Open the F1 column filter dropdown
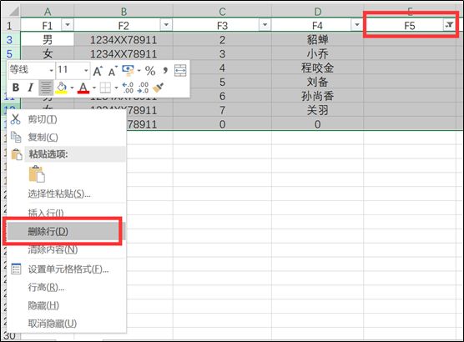 (x=68, y=24)
